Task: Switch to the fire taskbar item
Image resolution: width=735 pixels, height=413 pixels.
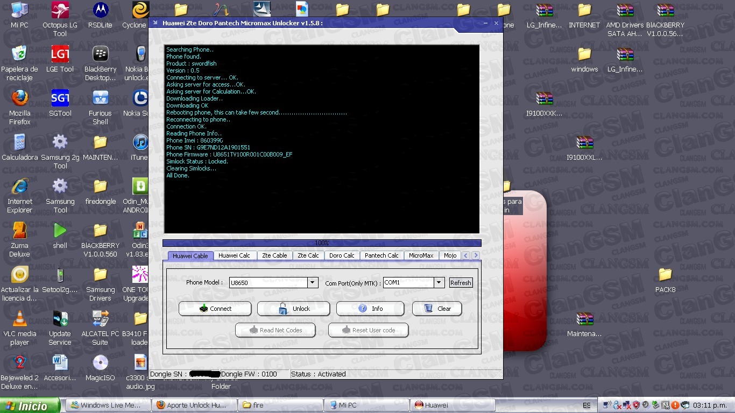Action: (x=280, y=405)
